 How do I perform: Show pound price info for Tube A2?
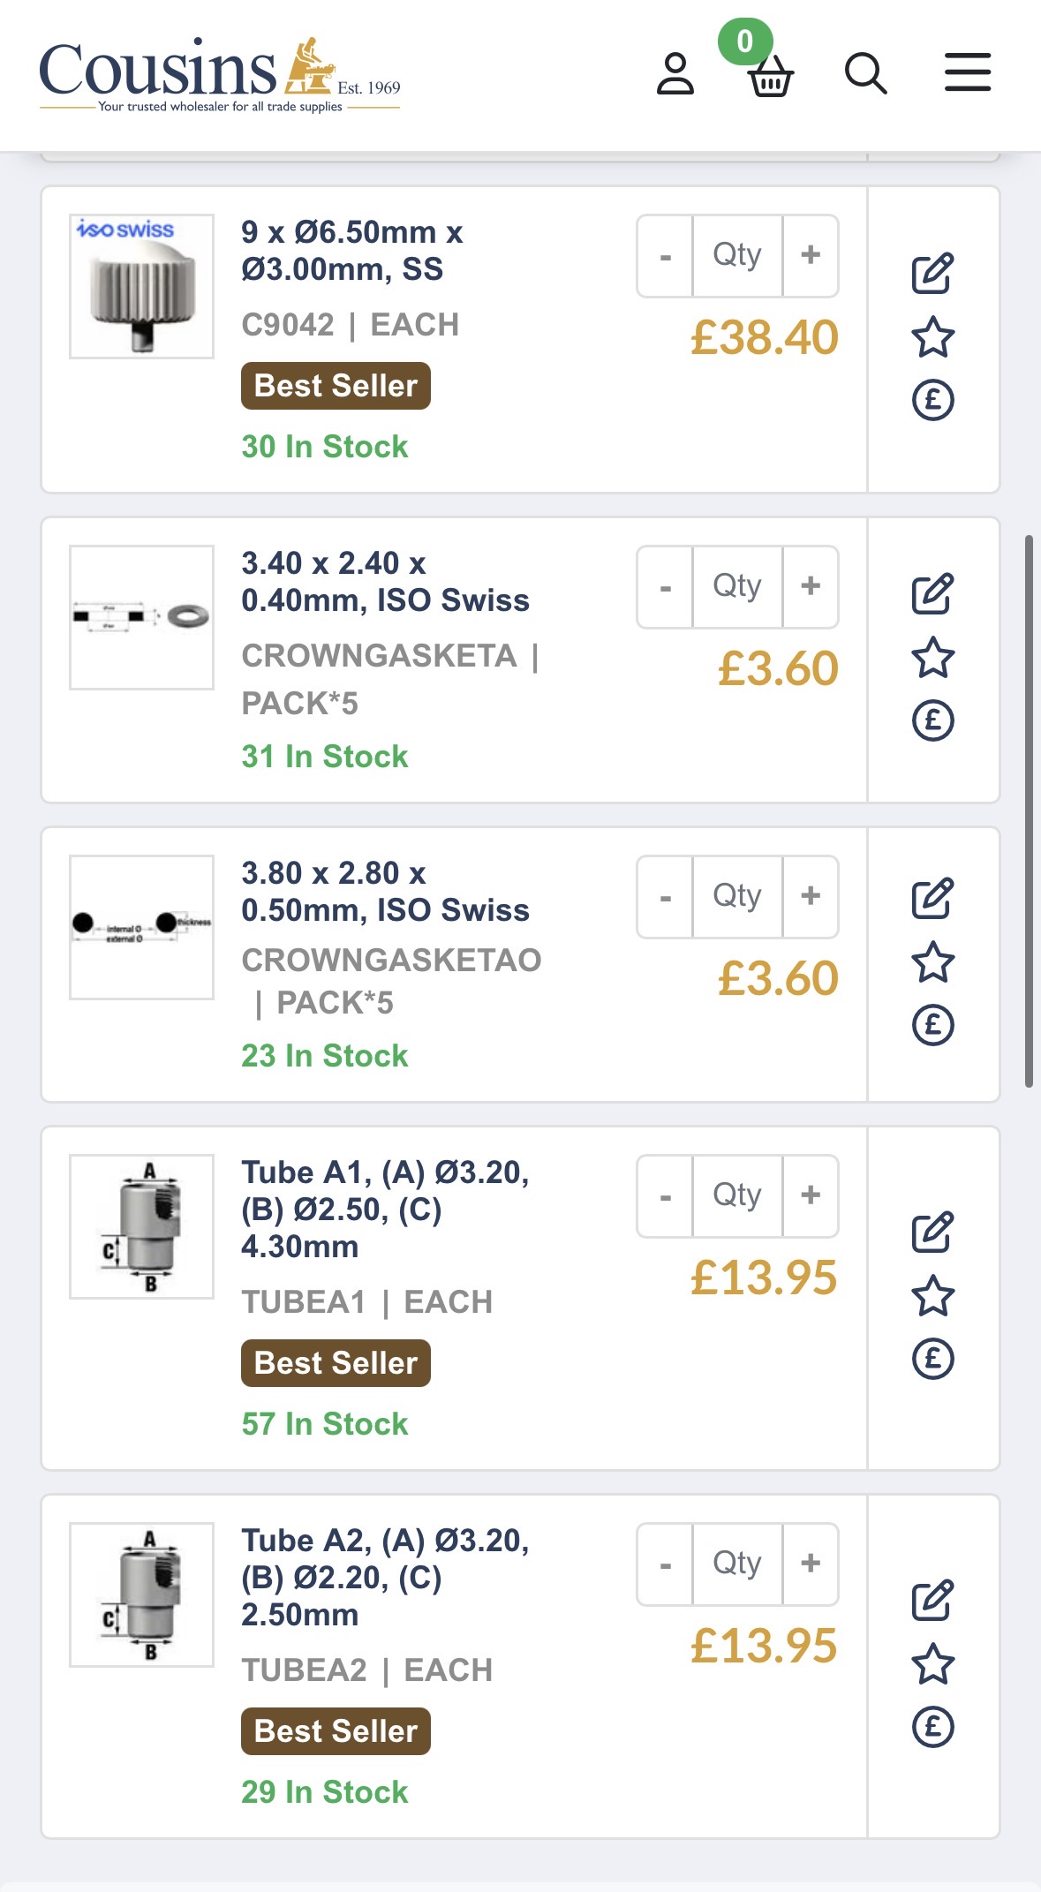click(x=932, y=1727)
